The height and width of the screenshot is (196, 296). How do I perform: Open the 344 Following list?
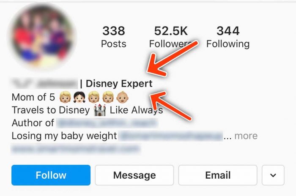(228, 37)
